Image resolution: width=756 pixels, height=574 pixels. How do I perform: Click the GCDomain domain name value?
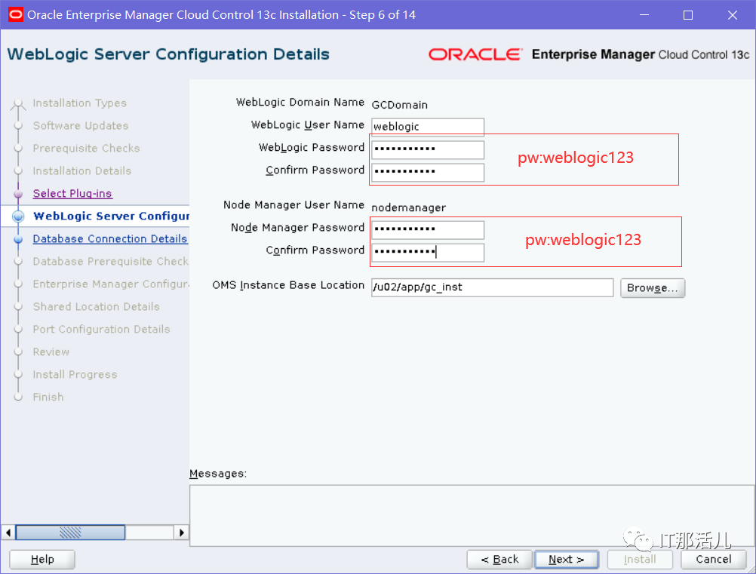(x=400, y=105)
